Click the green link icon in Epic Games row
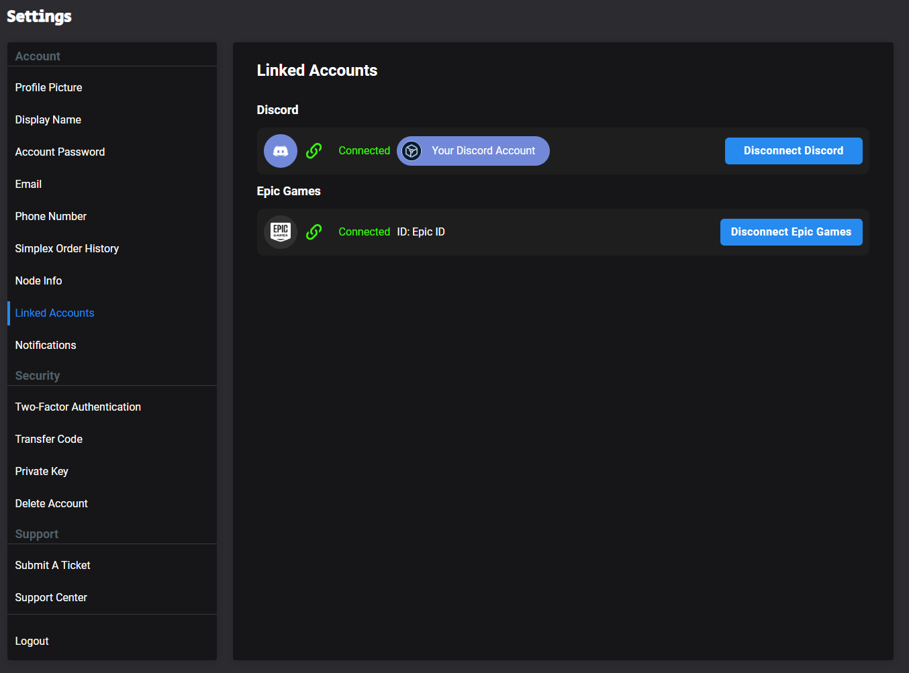 (314, 232)
